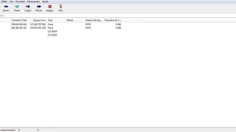This screenshot has height=132, width=236.
Task: Click the Copiar arrow icon
Action: (28, 7)
